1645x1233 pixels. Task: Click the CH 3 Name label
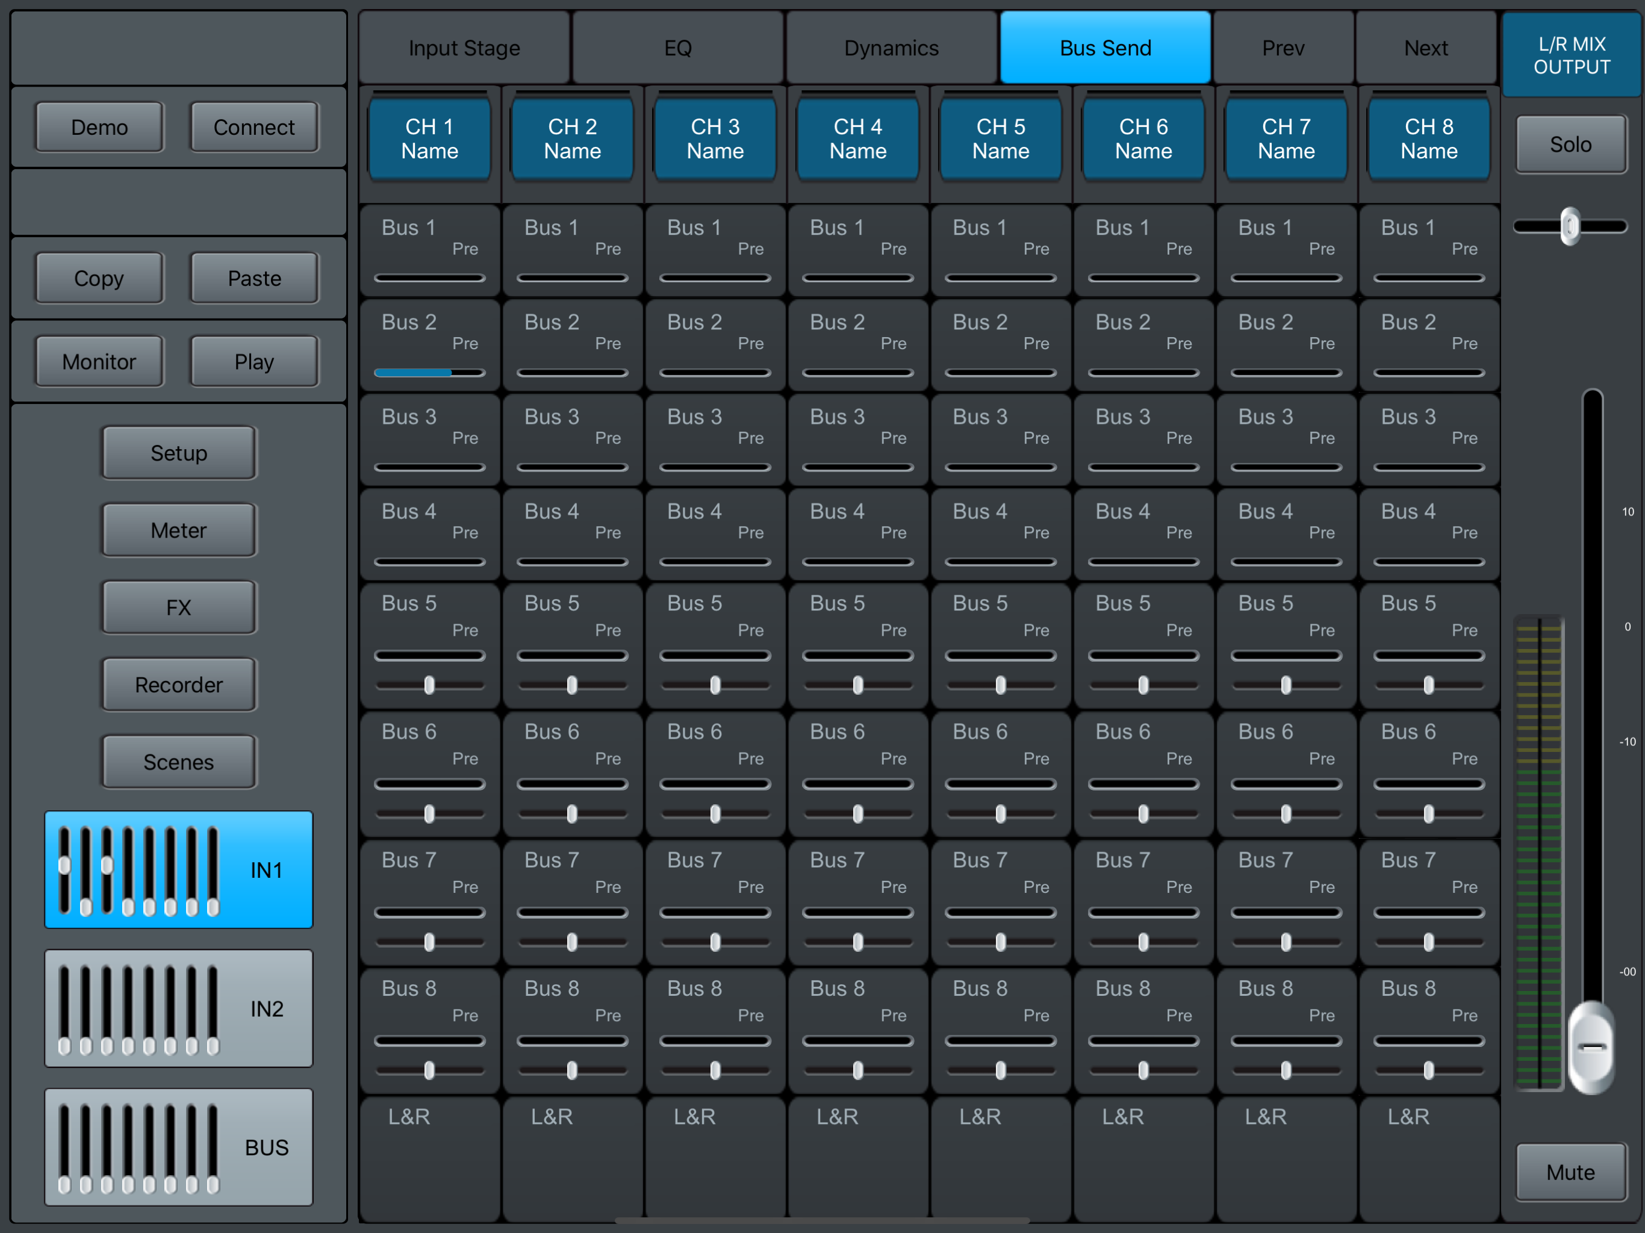(715, 138)
